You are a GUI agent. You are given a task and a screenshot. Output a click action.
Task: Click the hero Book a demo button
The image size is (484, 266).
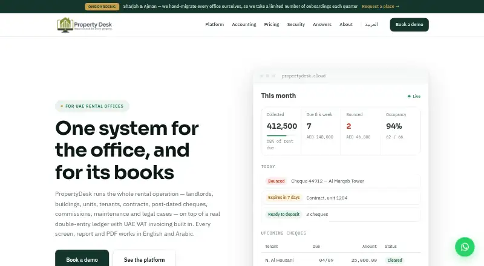(82, 259)
